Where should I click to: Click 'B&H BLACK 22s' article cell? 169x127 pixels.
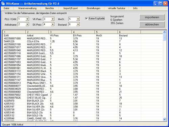pyautogui.click(x=35, y=101)
